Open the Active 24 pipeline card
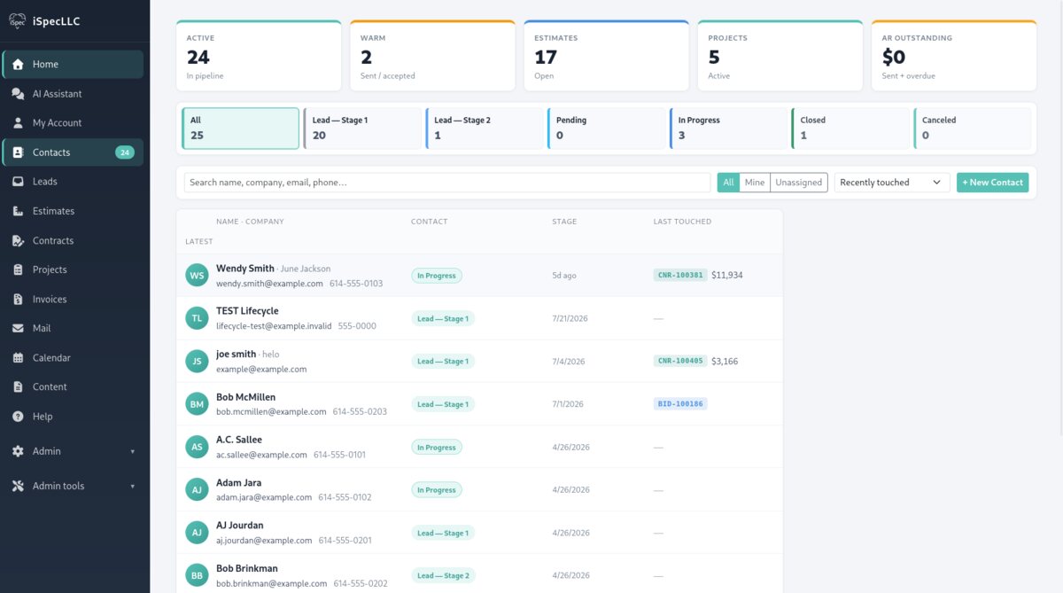Image resolution: width=1063 pixels, height=593 pixels. [259, 56]
